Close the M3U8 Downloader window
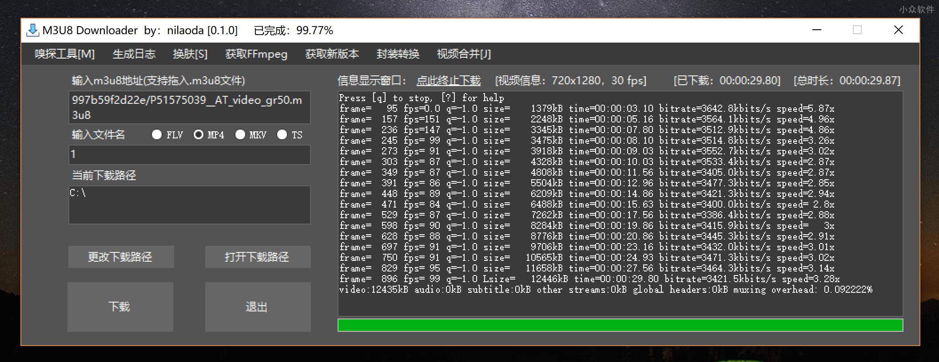 point(899,30)
